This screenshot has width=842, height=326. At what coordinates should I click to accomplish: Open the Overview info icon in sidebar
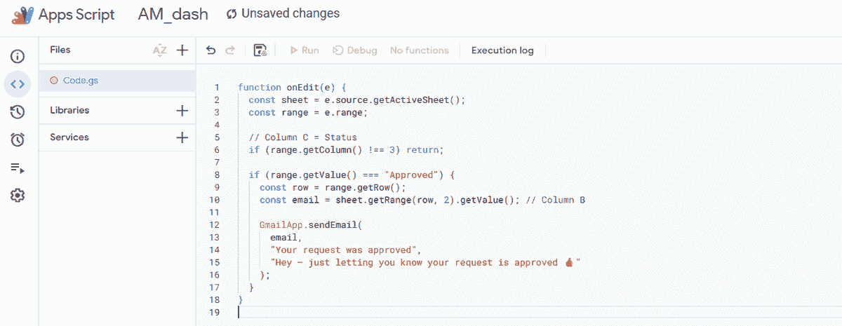point(18,56)
